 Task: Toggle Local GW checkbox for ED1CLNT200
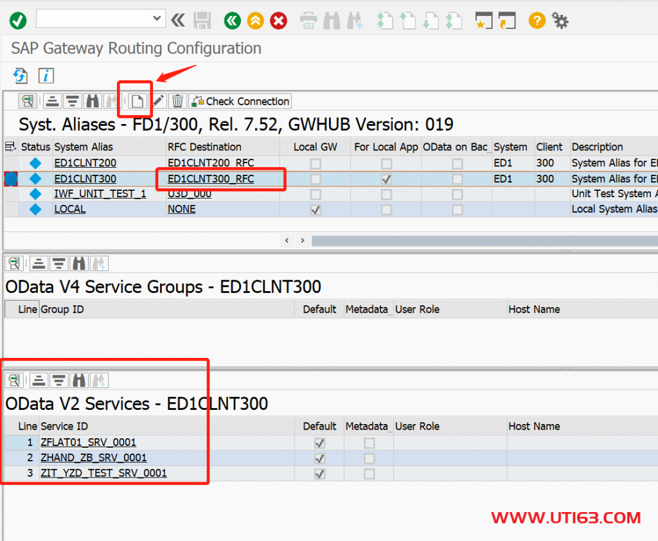[x=316, y=164]
